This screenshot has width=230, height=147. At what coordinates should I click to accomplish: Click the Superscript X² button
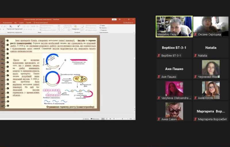(x=18, y=27)
